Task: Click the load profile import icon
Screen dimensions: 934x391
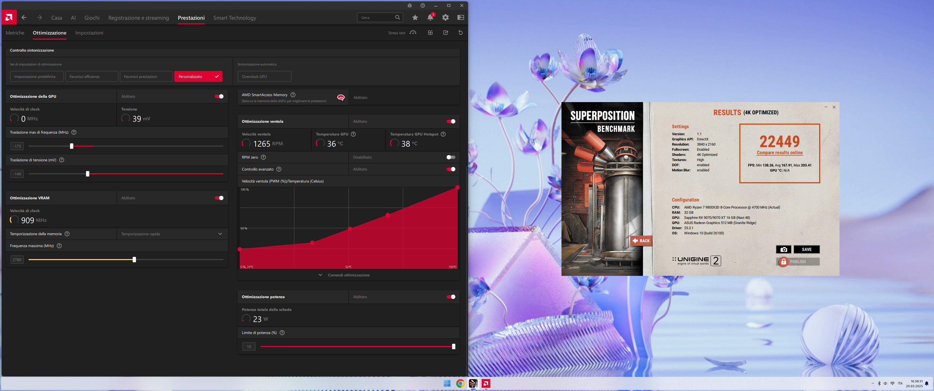Action: pos(430,33)
